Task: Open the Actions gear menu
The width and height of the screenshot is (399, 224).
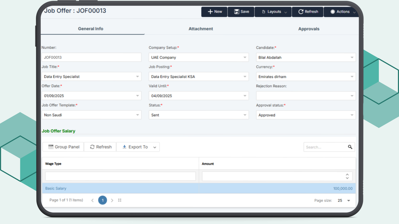Action: pyautogui.click(x=341, y=12)
